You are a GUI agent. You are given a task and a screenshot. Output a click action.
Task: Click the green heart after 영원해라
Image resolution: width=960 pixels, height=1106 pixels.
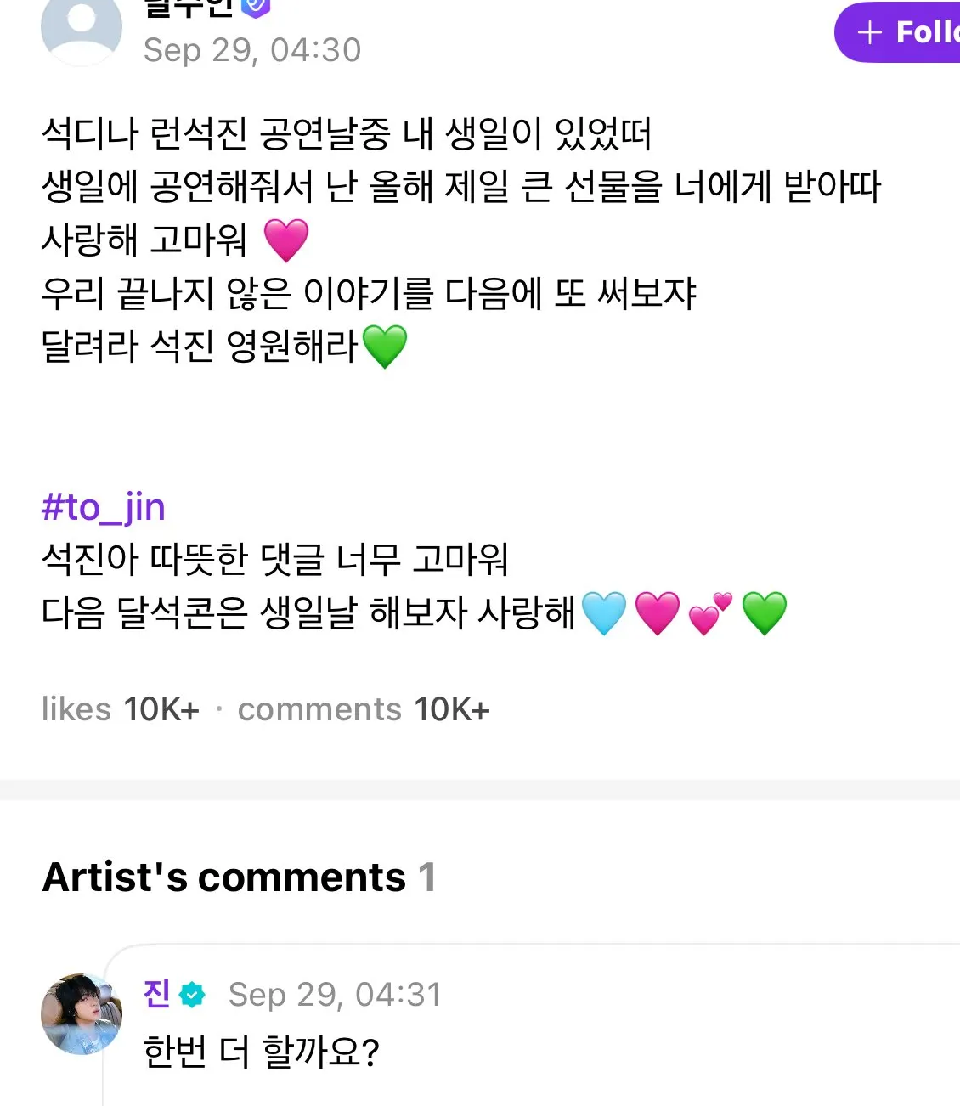click(385, 346)
